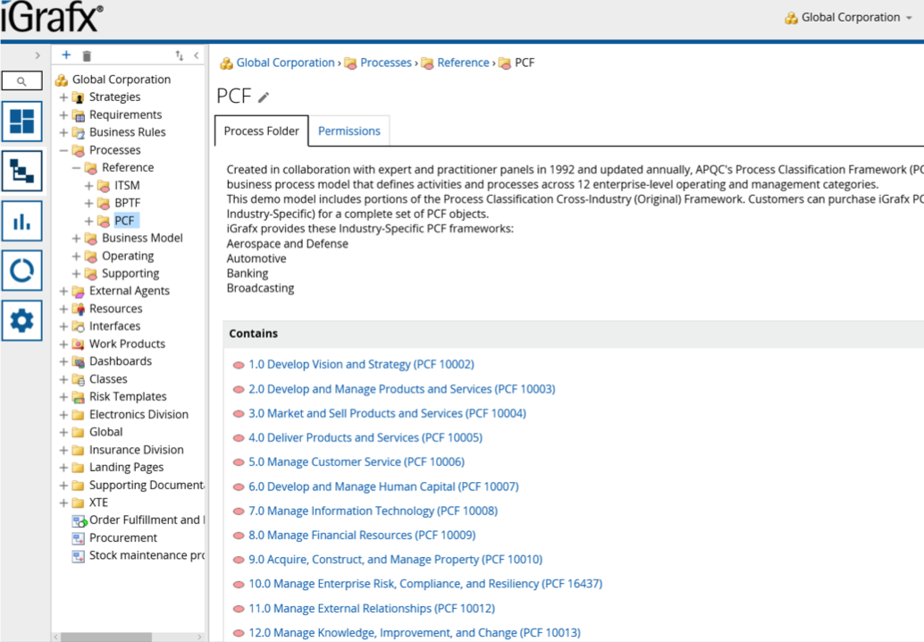
Task: Click the Interfaces folder icon
Action: click(79, 326)
